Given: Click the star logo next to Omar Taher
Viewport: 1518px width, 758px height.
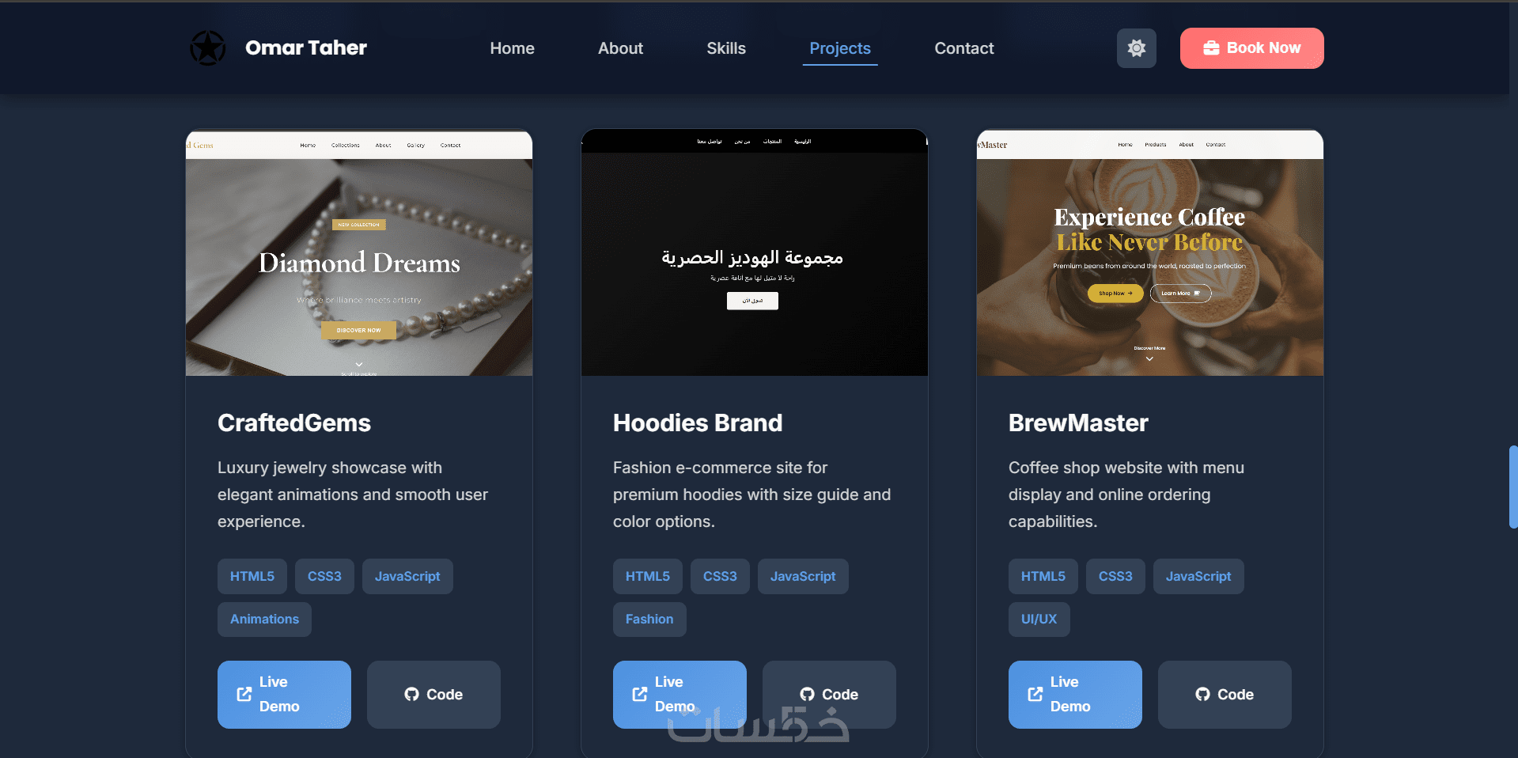Looking at the screenshot, I should (208, 48).
